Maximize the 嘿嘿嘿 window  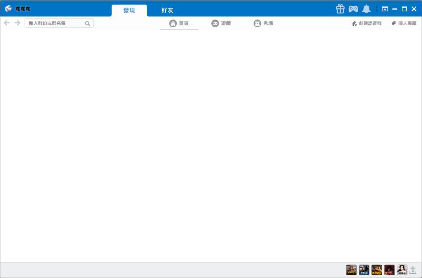[x=404, y=9]
